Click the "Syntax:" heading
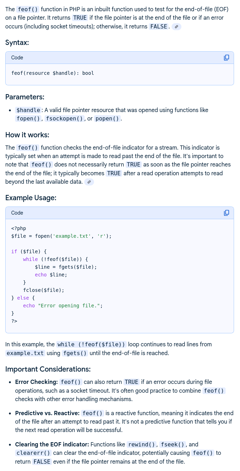240x471 pixels. coord(17,42)
